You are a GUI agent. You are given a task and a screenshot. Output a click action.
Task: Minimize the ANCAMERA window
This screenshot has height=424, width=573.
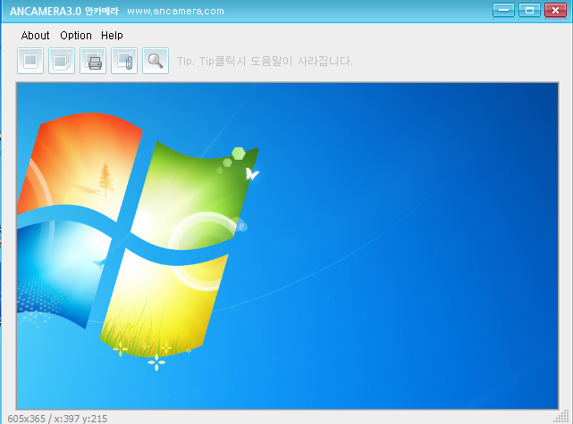click(503, 10)
